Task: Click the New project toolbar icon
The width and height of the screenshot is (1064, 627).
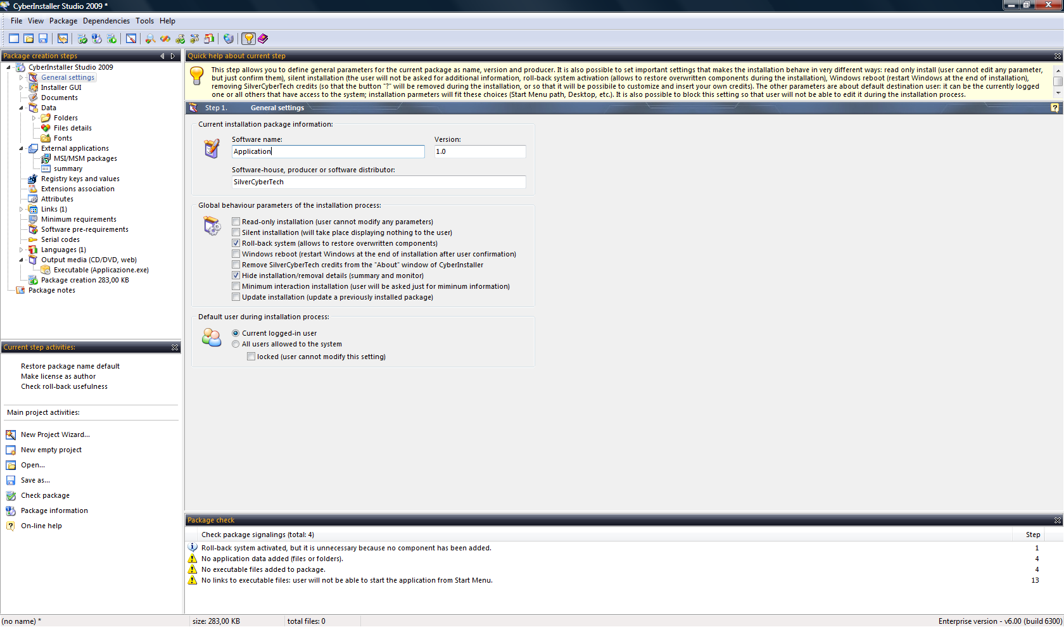Action: [x=14, y=39]
